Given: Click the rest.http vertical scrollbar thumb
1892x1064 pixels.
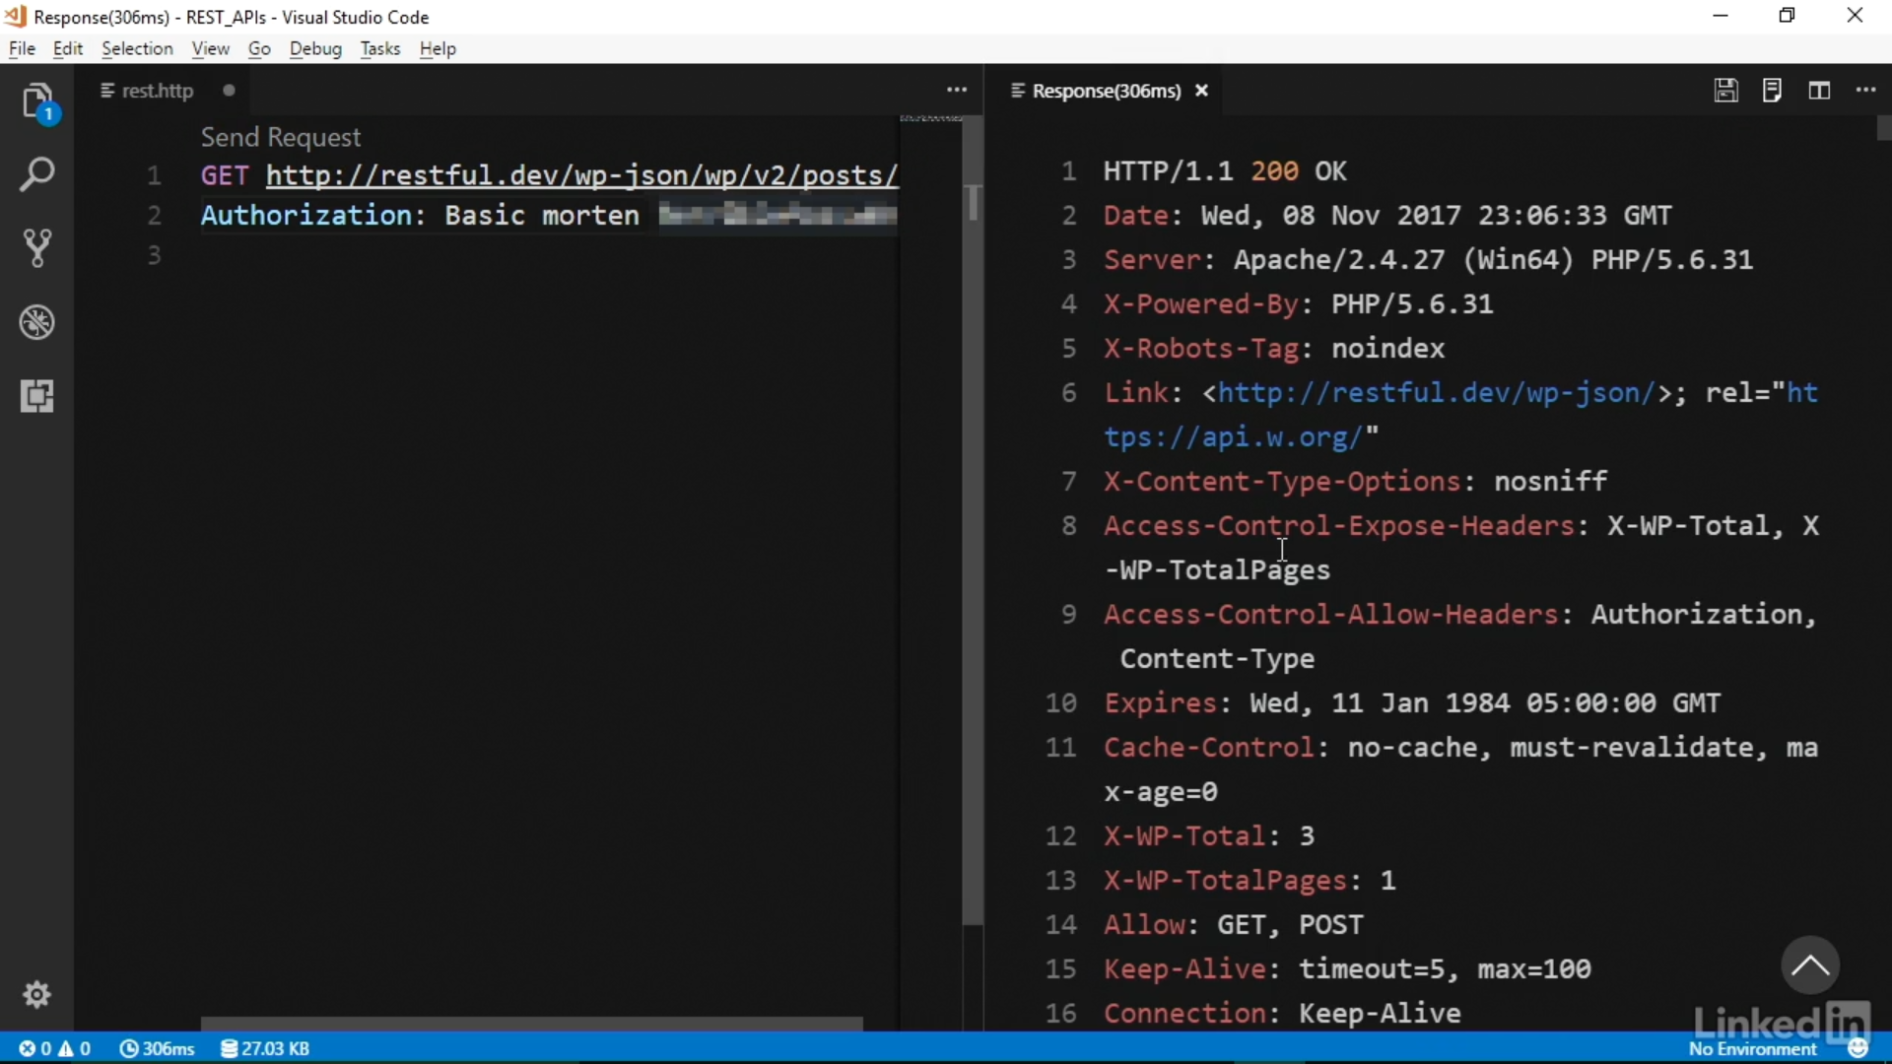Looking at the screenshot, I should (x=973, y=522).
